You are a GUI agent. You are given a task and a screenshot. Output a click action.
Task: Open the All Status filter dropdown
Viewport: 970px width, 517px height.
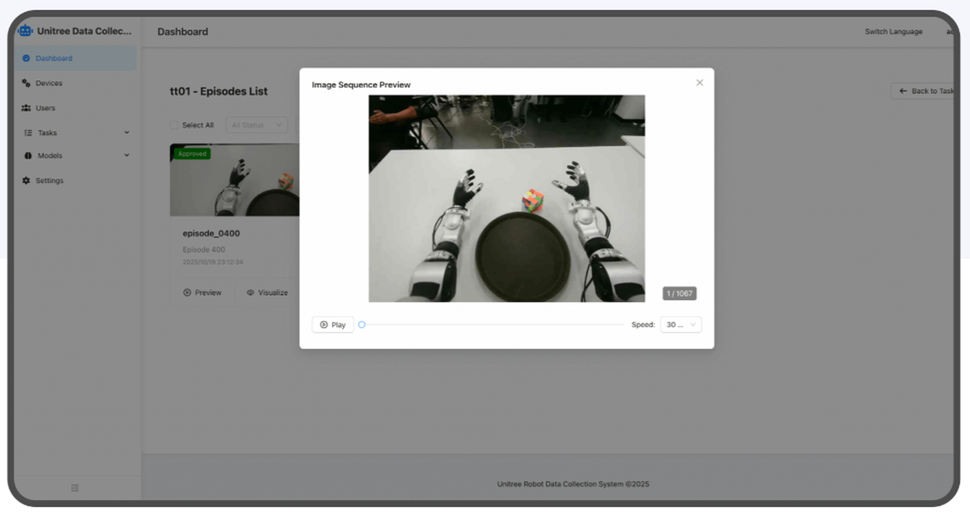coord(256,125)
